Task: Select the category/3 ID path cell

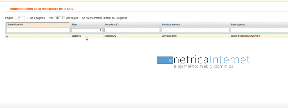Action: (x=110, y=36)
